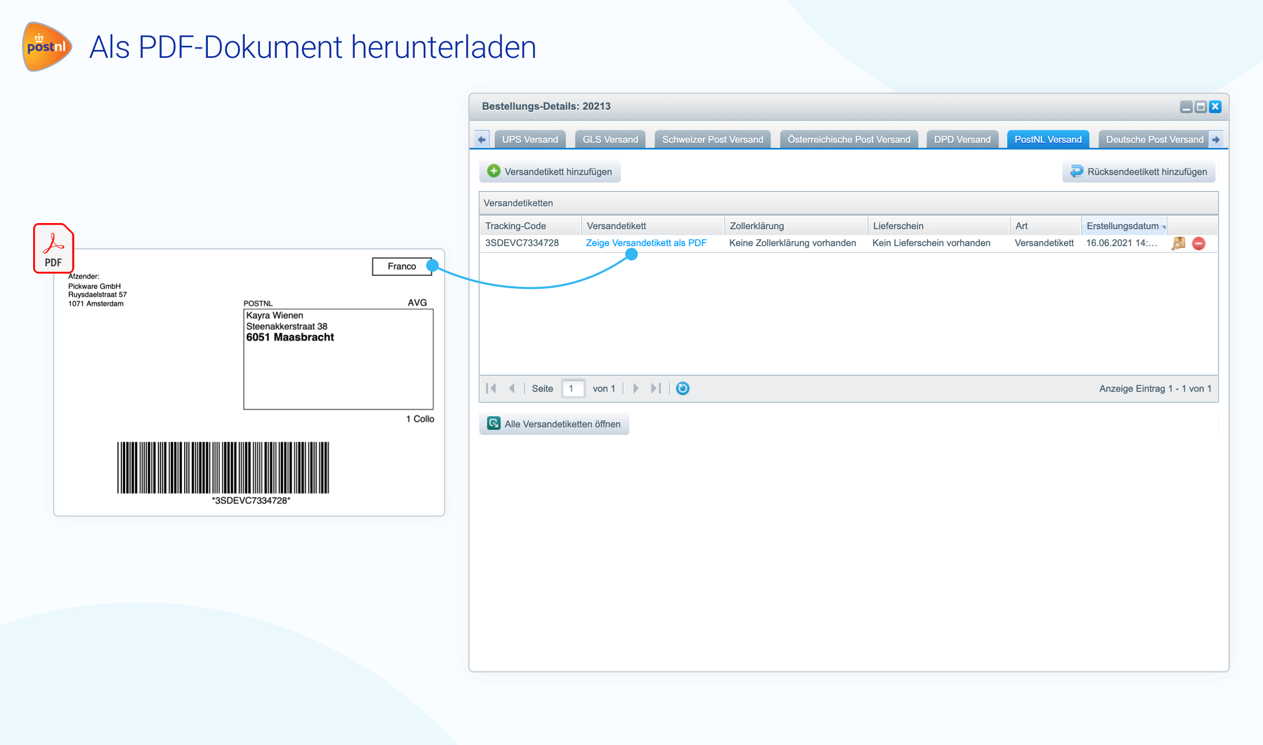Select the PostNL Versand tab
Screen dimensions: 1263x745
pos(1048,139)
